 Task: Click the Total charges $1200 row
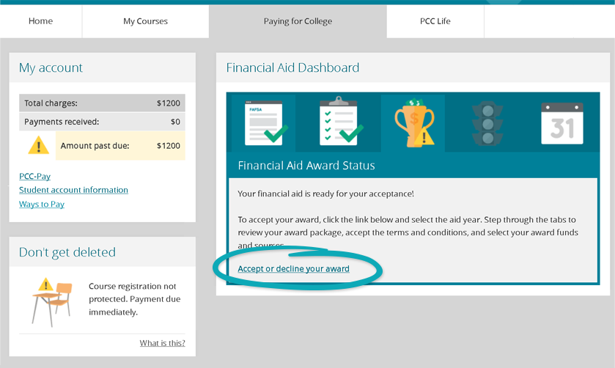102,103
